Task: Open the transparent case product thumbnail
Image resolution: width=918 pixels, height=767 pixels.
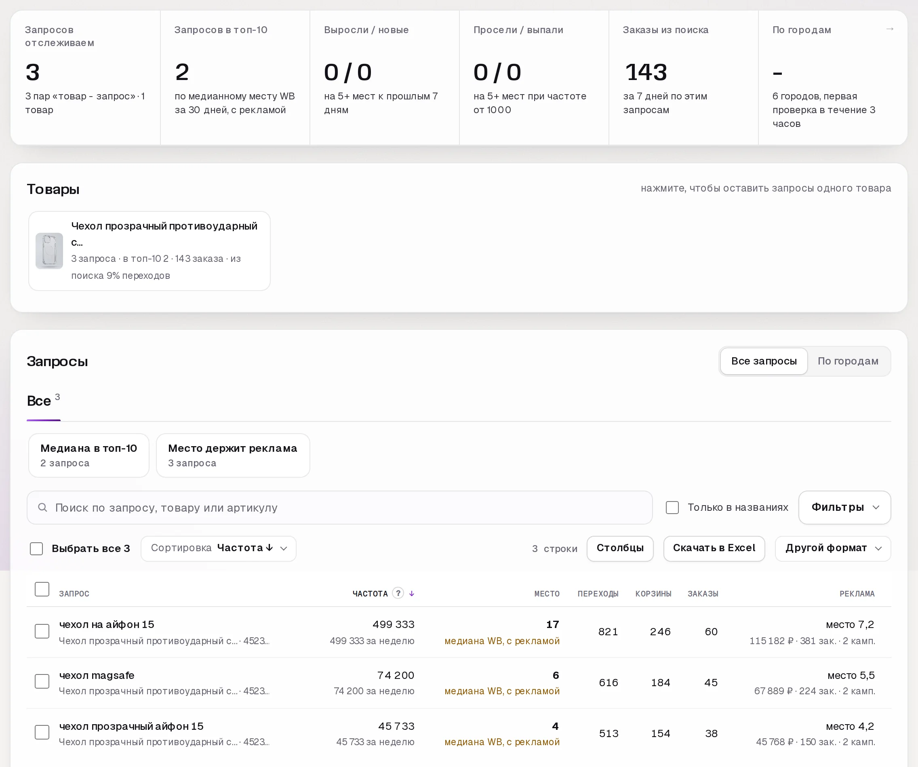Action: tap(49, 251)
